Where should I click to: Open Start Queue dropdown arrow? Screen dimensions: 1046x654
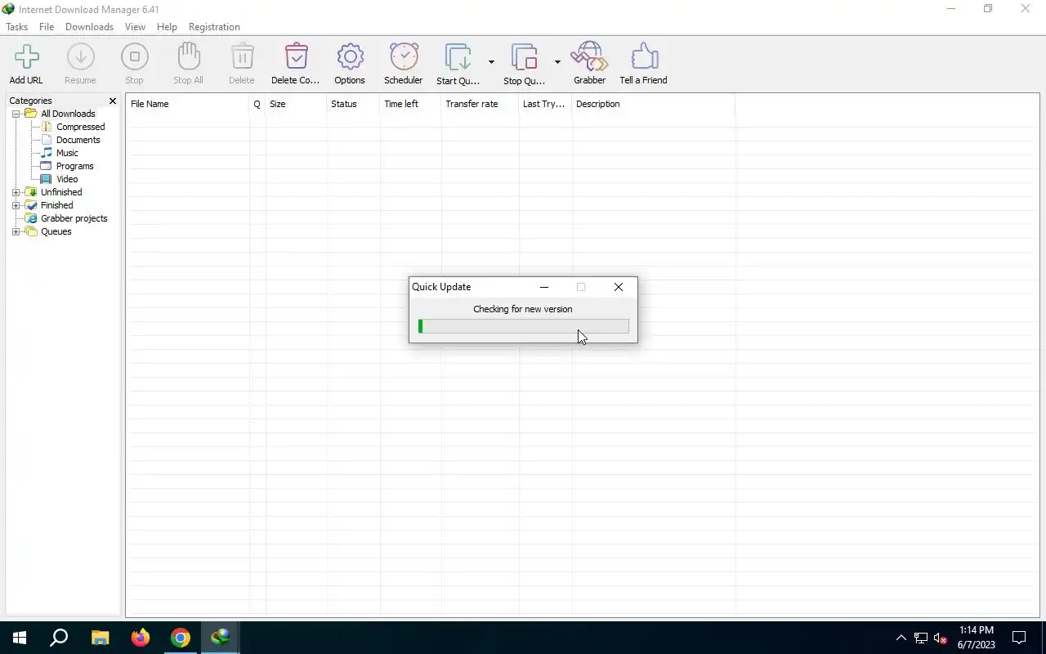pos(491,62)
